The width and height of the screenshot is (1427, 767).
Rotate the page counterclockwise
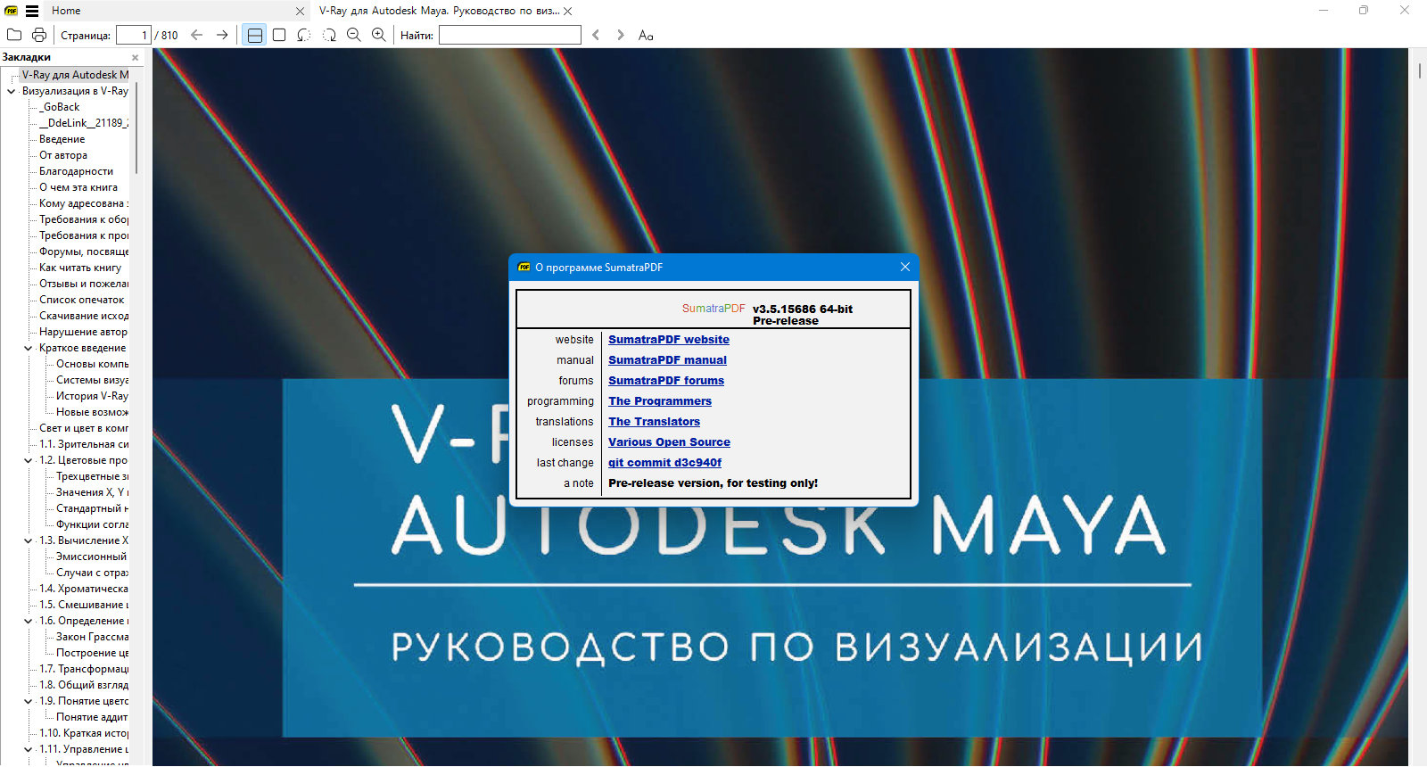point(304,35)
